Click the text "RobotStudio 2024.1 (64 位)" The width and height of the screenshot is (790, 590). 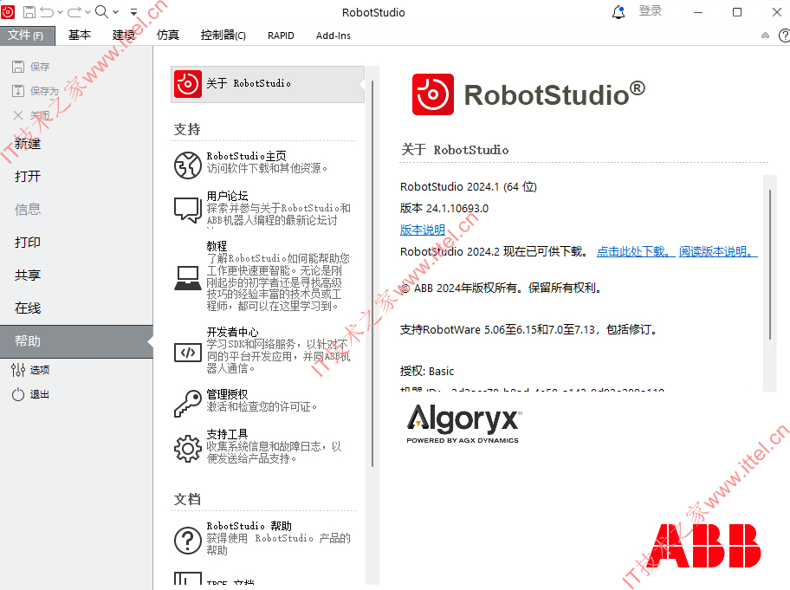tap(468, 187)
